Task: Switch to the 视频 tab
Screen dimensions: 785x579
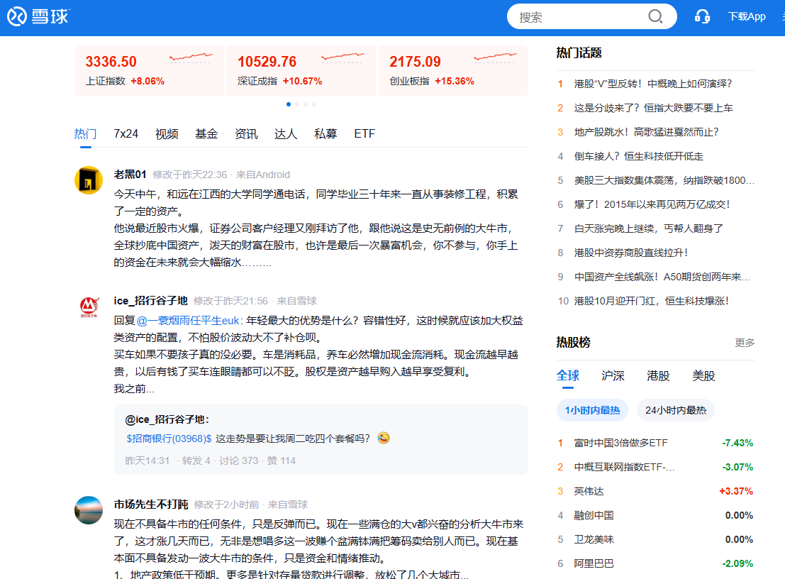Action: pyautogui.click(x=167, y=133)
